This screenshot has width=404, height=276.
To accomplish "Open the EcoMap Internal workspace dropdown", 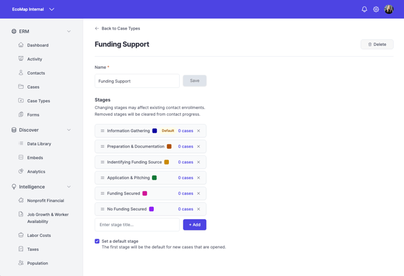I will click(x=33, y=9).
